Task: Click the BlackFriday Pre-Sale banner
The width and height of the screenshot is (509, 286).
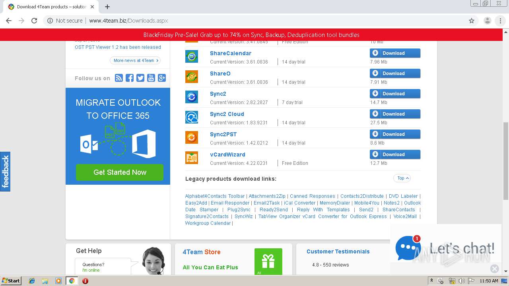Action: click(251, 35)
